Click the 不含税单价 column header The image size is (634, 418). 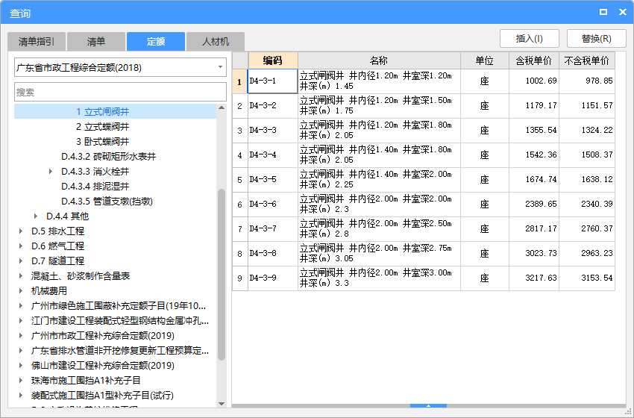(x=587, y=60)
